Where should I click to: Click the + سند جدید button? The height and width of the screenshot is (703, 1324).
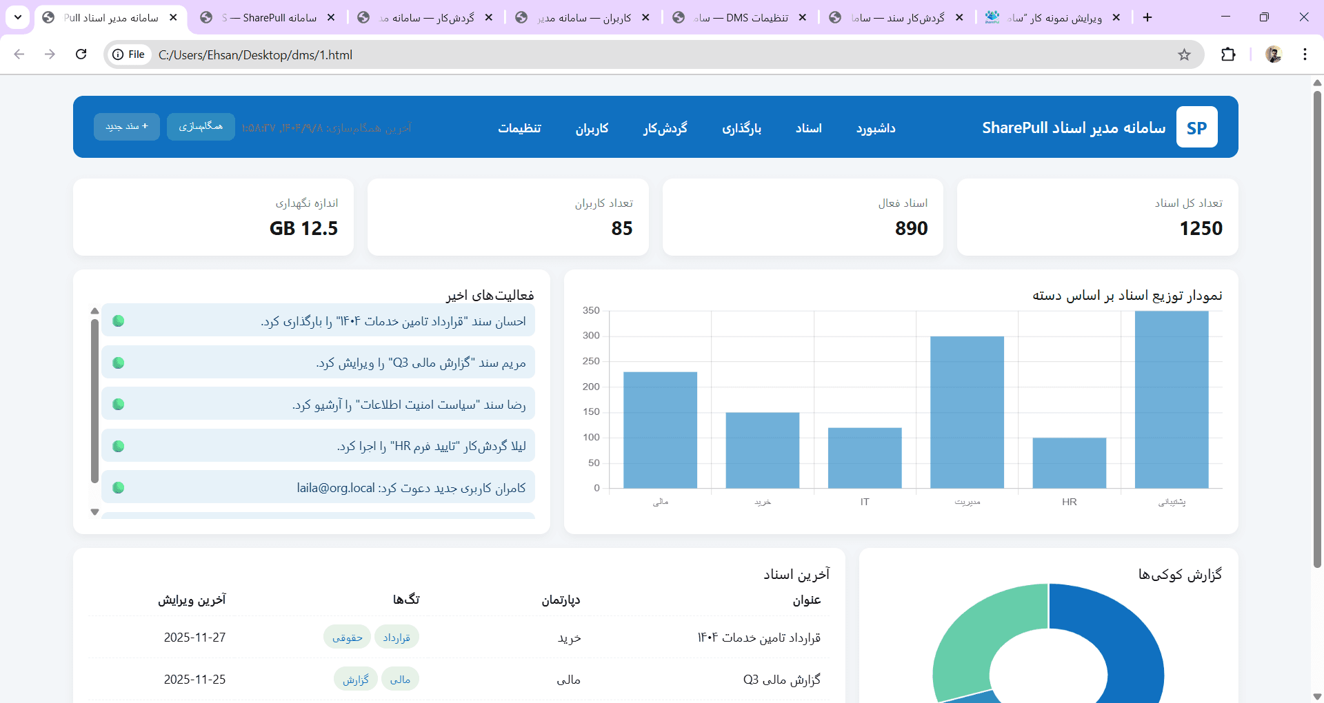pos(127,127)
